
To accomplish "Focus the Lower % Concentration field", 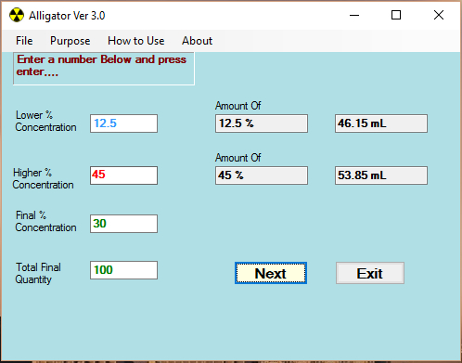I will pos(123,123).
